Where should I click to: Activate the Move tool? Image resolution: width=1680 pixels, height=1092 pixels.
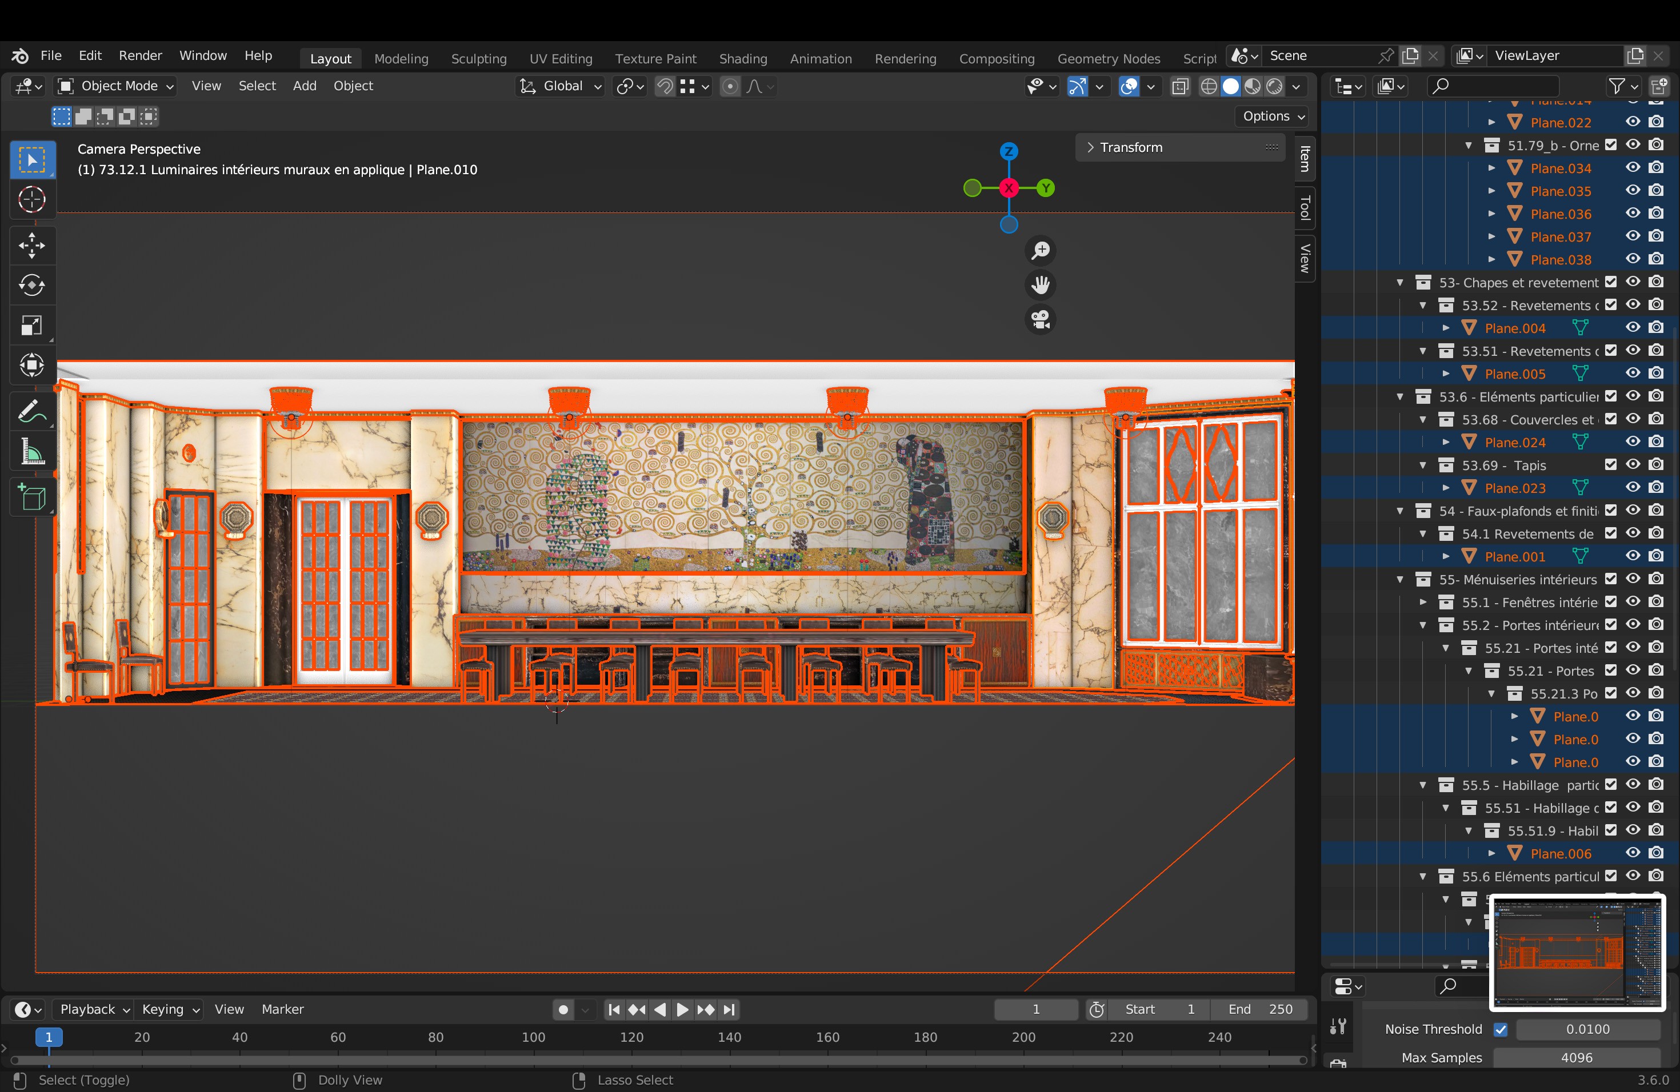[x=32, y=246]
